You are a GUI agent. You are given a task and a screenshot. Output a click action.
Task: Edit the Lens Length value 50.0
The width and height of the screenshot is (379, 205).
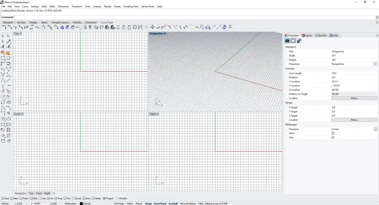(x=354, y=73)
